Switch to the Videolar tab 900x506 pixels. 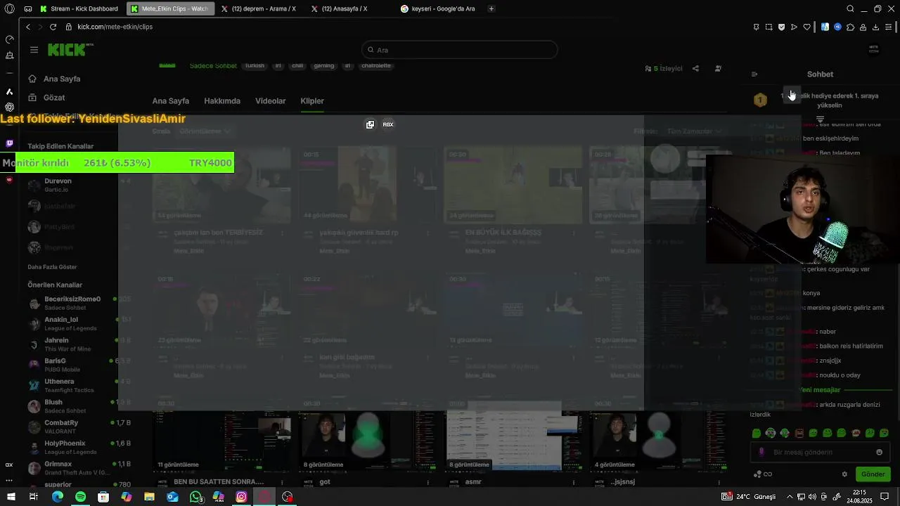pyautogui.click(x=271, y=100)
